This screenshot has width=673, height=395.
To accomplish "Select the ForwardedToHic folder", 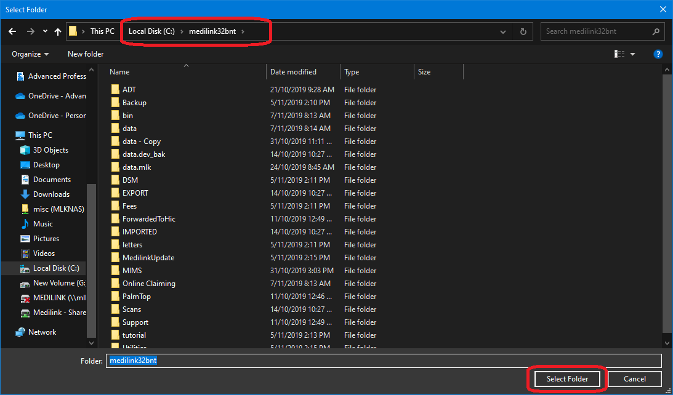I will [148, 219].
